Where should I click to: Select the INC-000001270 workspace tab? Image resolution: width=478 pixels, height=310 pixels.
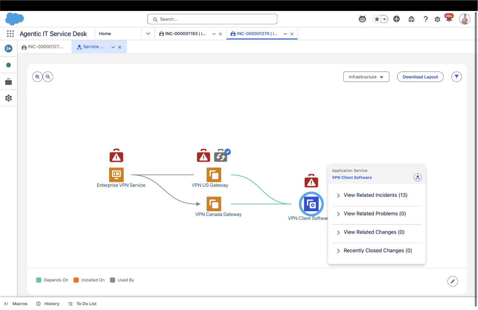point(254,34)
